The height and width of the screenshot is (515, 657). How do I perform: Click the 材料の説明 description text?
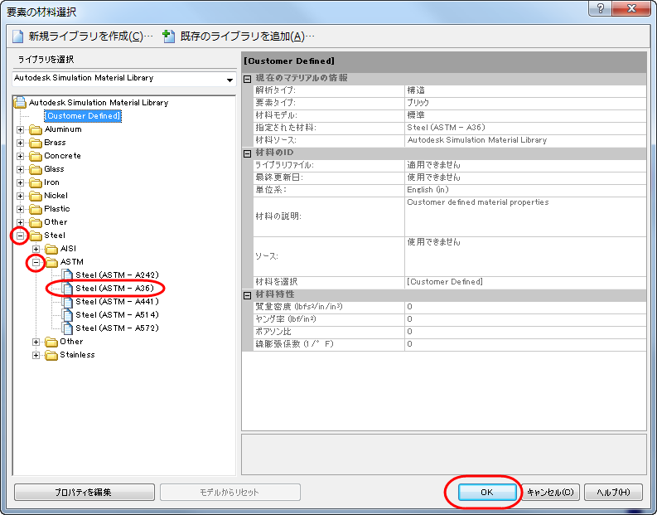click(x=478, y=202)
